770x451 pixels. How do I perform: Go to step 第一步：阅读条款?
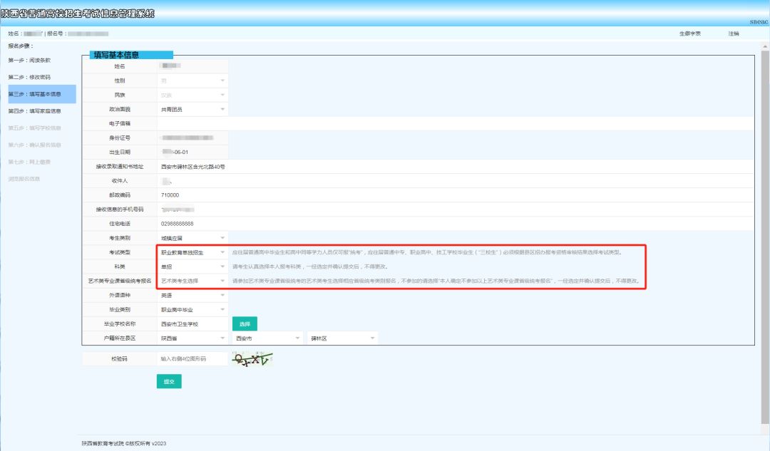point(29,61)
